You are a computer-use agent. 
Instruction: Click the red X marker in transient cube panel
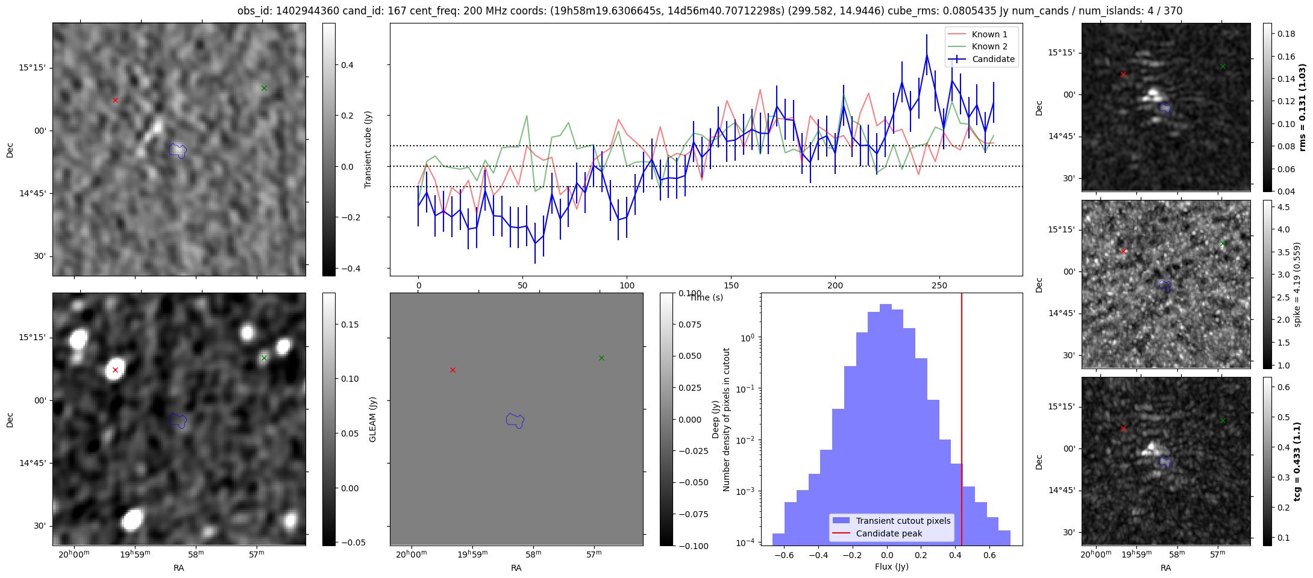tap(115, 100)
